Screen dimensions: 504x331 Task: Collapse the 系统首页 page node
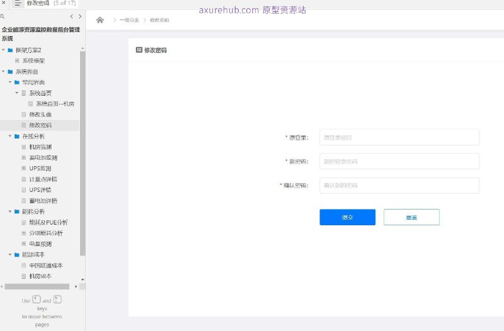(x=17, y=93)
